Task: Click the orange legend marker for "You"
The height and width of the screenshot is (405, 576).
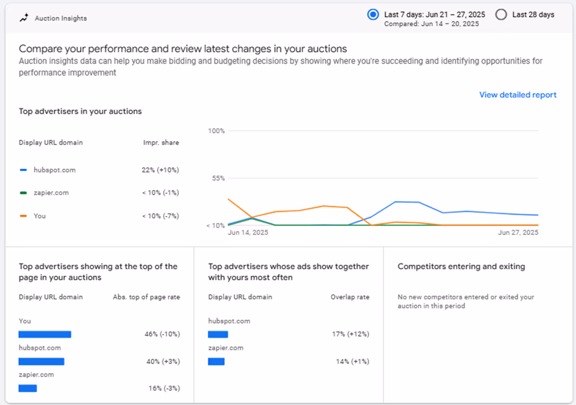Action: coord(23,215)
